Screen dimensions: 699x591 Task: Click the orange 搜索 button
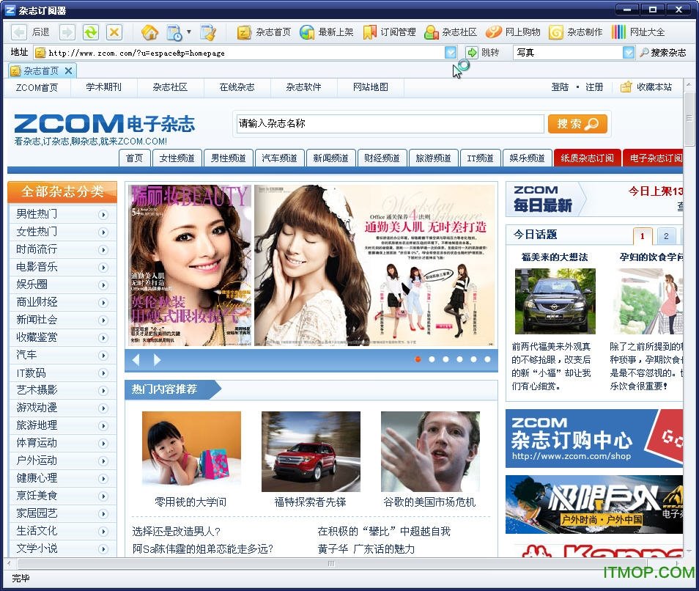click(x=577, y=124)
